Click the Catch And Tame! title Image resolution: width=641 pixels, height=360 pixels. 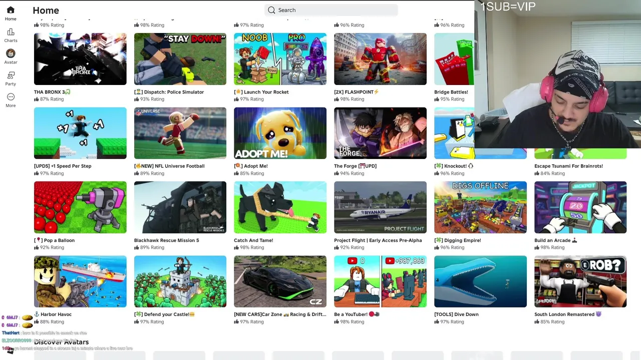pos(253,240)
